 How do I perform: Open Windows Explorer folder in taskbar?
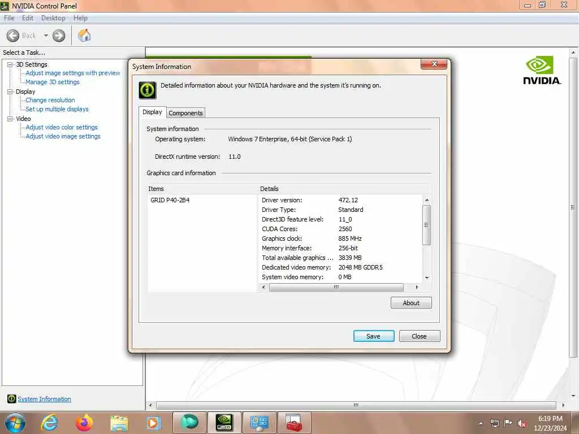click(119, 423)
